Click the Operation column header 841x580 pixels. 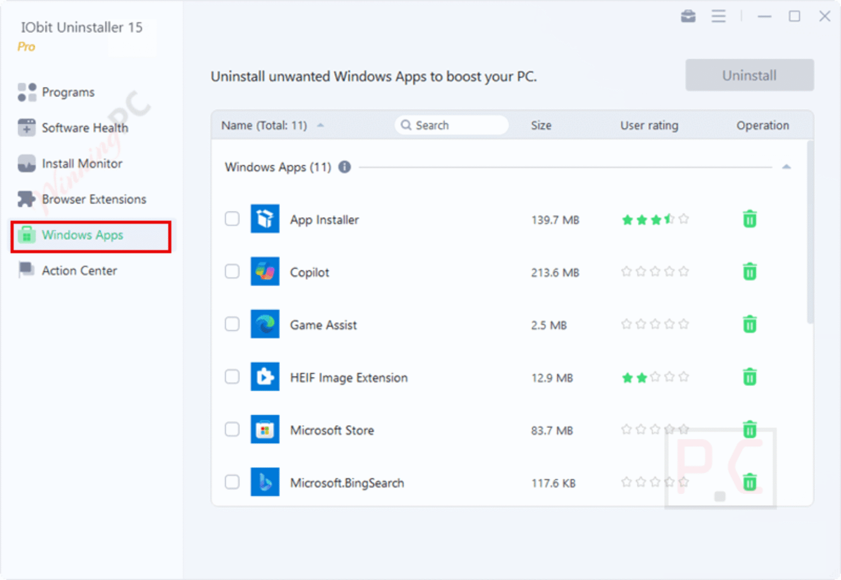(763, 125)
